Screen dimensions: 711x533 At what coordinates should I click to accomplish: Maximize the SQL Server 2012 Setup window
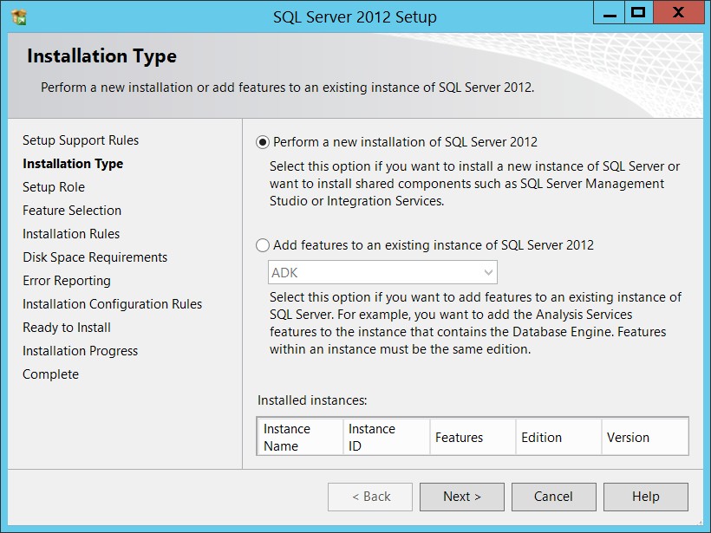point(638,13)
